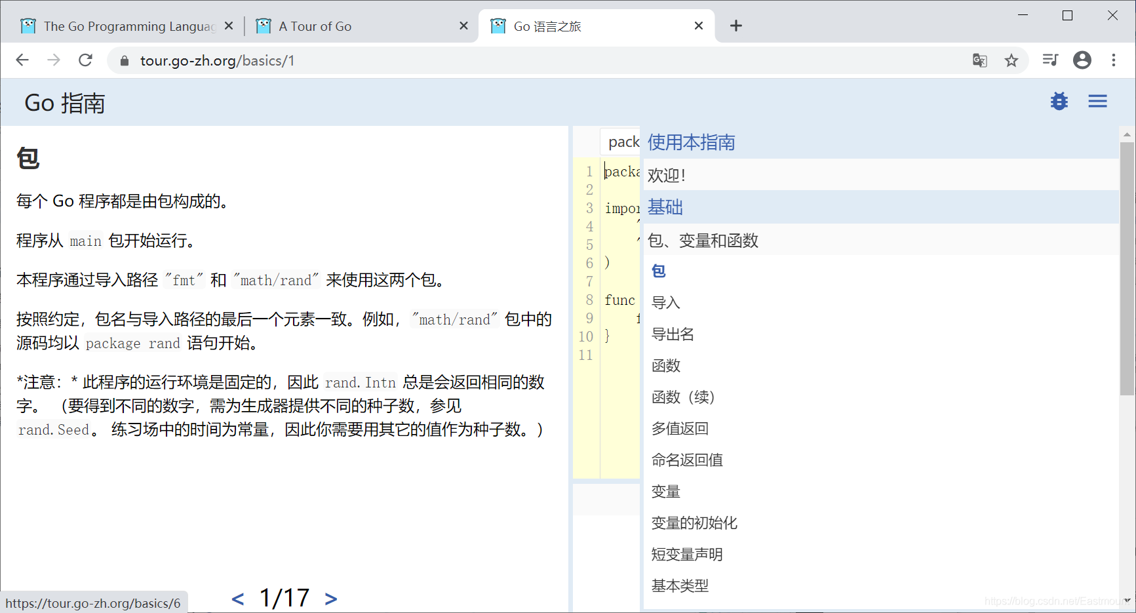Open the media control icon
The height and width of the screenshot is (613, 1136).
pyautogui.click(x=1050, y=60)
